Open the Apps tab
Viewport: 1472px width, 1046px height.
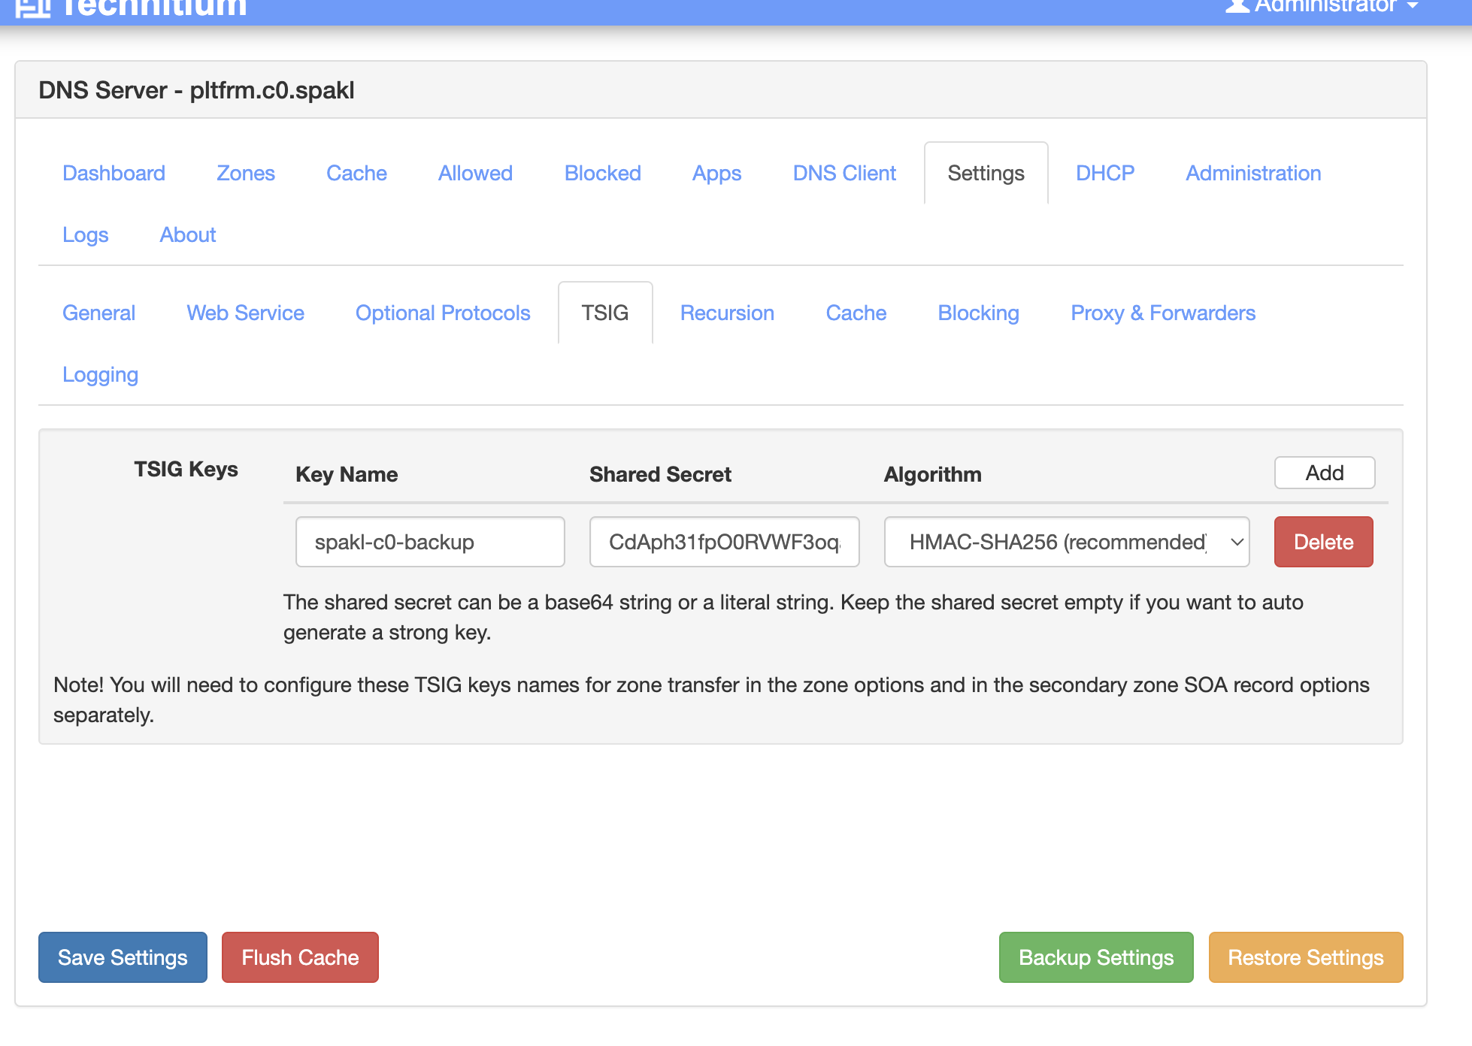click(716, 174)
